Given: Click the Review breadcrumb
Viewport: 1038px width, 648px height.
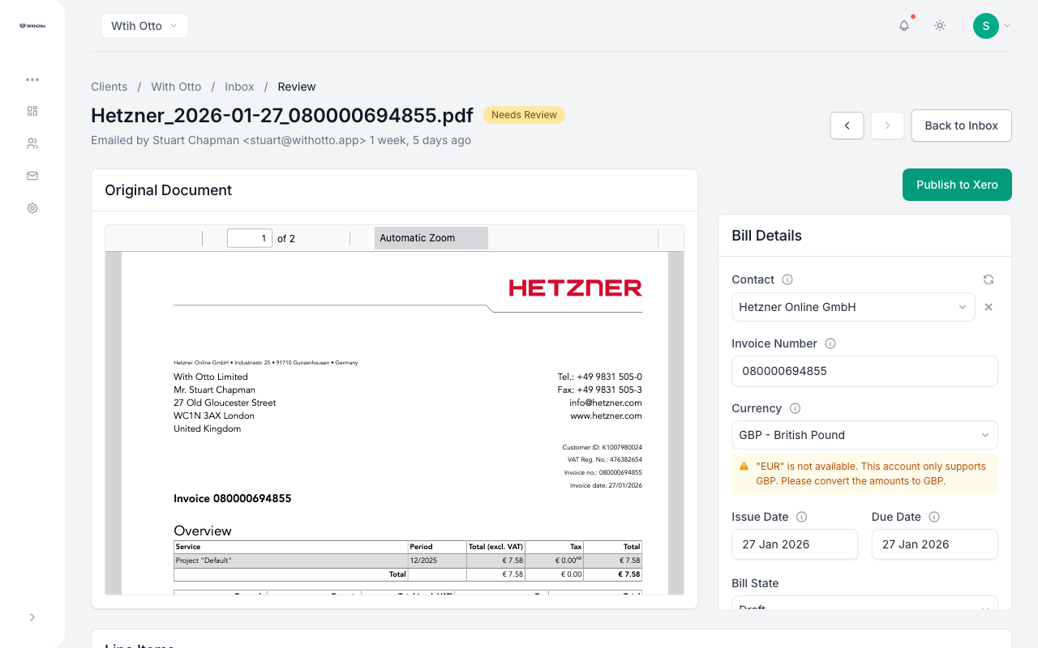Looking at the screenshot, I should (297, 87).
